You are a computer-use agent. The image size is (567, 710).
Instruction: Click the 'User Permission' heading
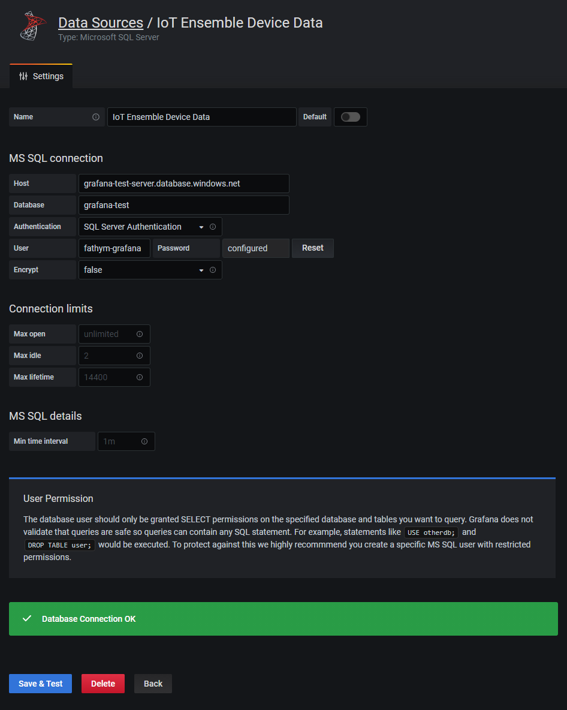click(58, 498)
